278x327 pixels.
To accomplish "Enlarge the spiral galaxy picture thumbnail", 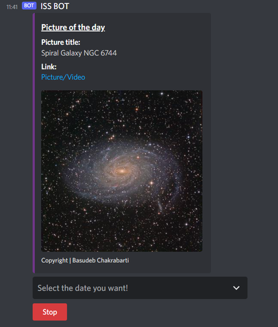I will 122,171.
